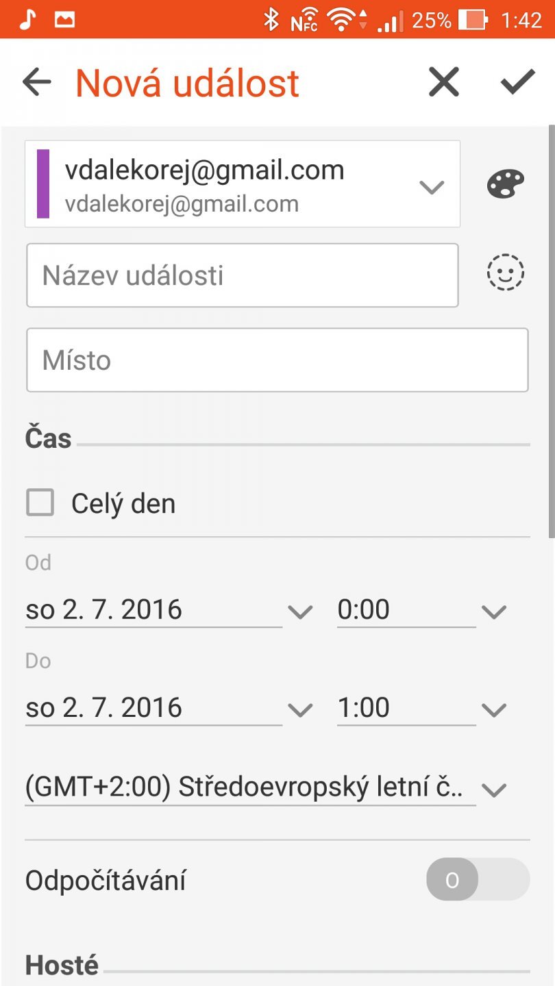The height and width of the screenshot is (986, 555).
Task: Open the color palette icon
Action: (506, 184)
